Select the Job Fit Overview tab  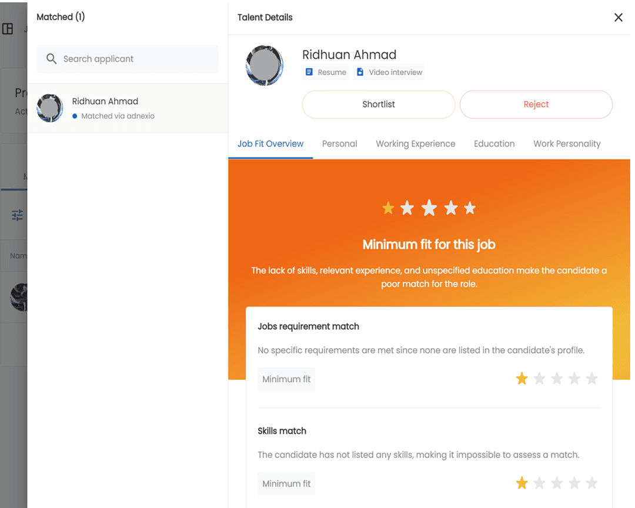(270, 143)
